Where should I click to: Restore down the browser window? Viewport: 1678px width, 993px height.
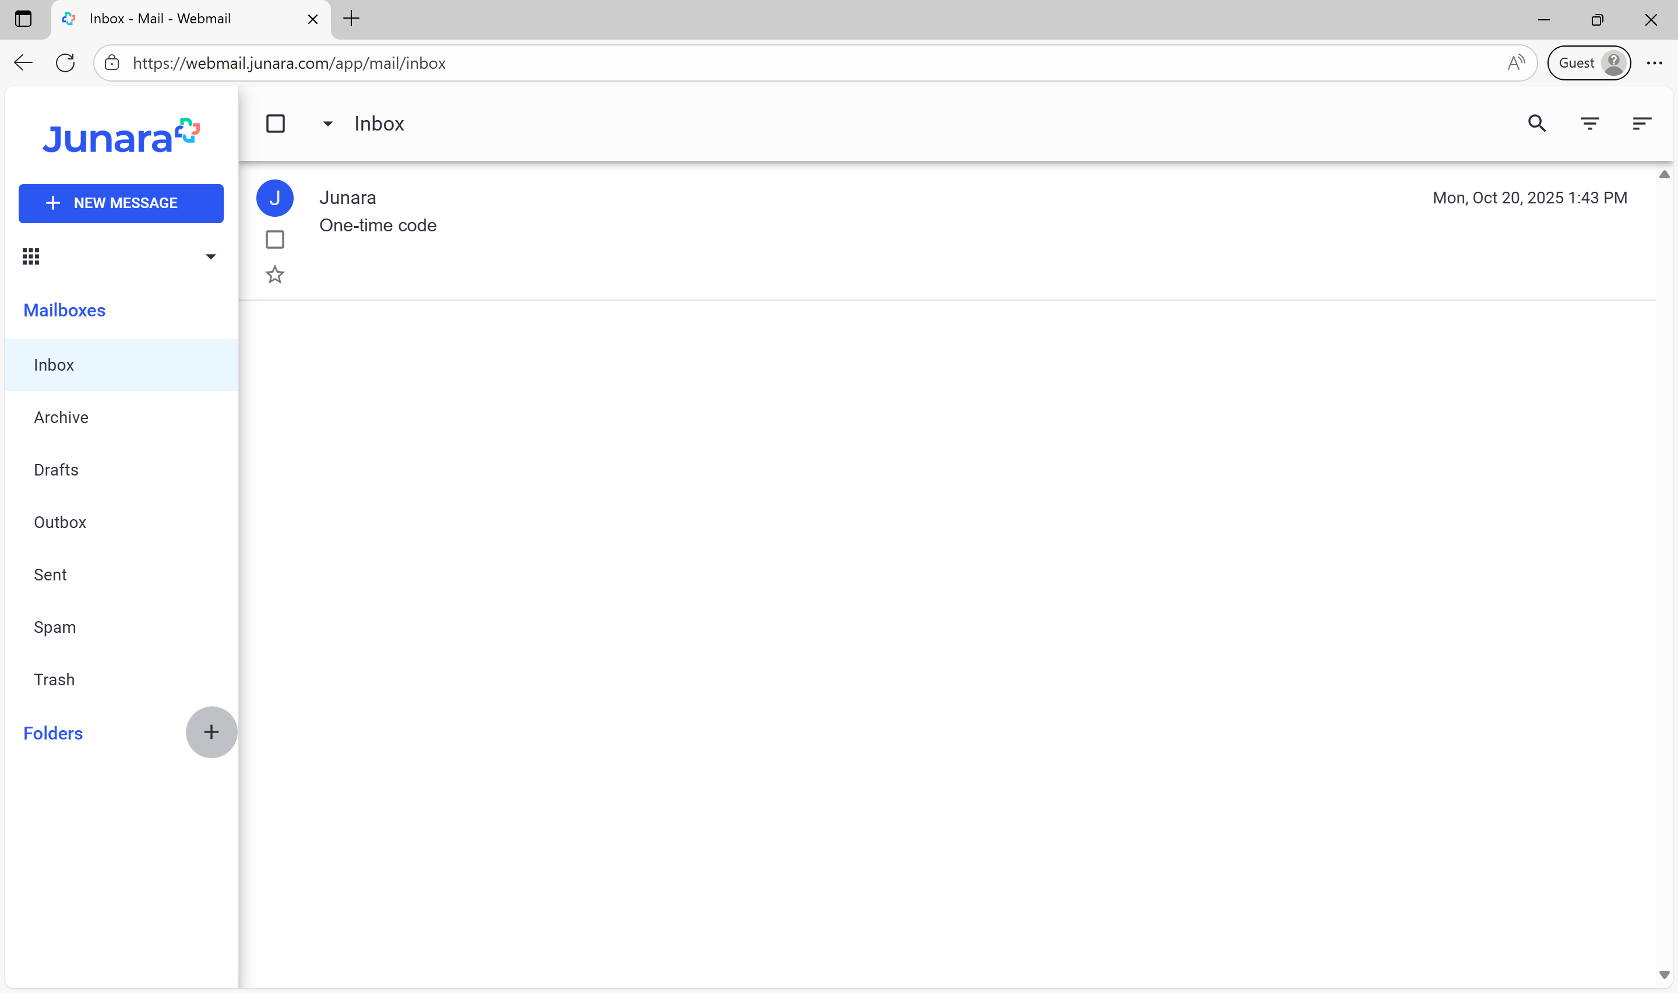tap(1597, 19)
